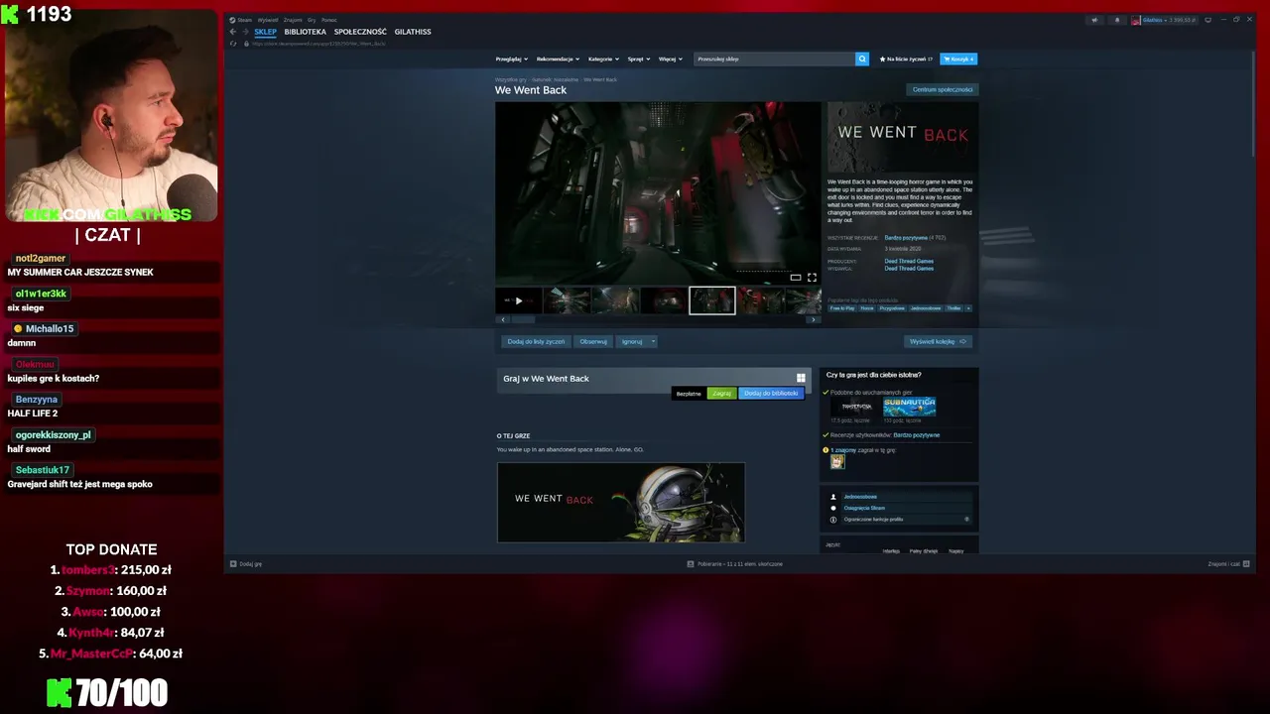Screen dimensions: 1270x714
Task: Open the Koszyk cart button
Action: 958,59
